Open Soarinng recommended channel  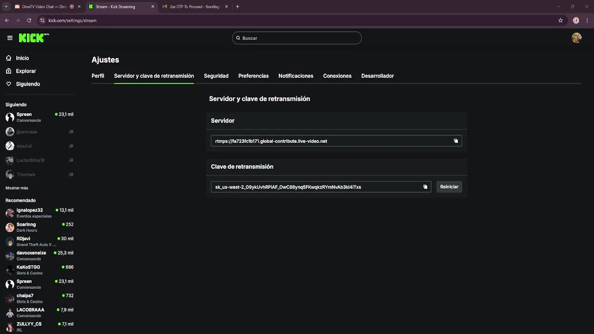click(39, 227)
